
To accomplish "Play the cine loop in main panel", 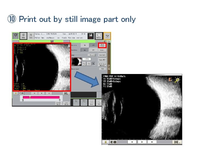I will tap(42, 93).
